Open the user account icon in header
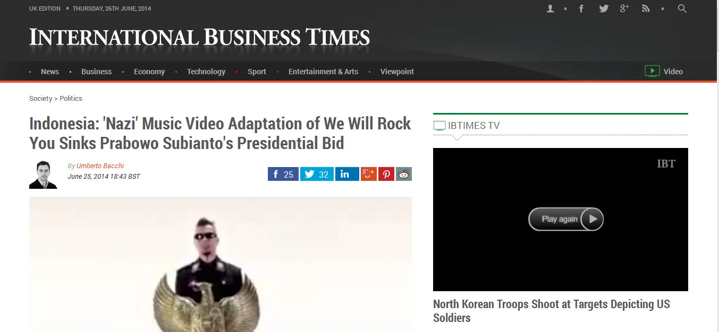The height and width of the screenshot is (332, 719). coord(551,8)
